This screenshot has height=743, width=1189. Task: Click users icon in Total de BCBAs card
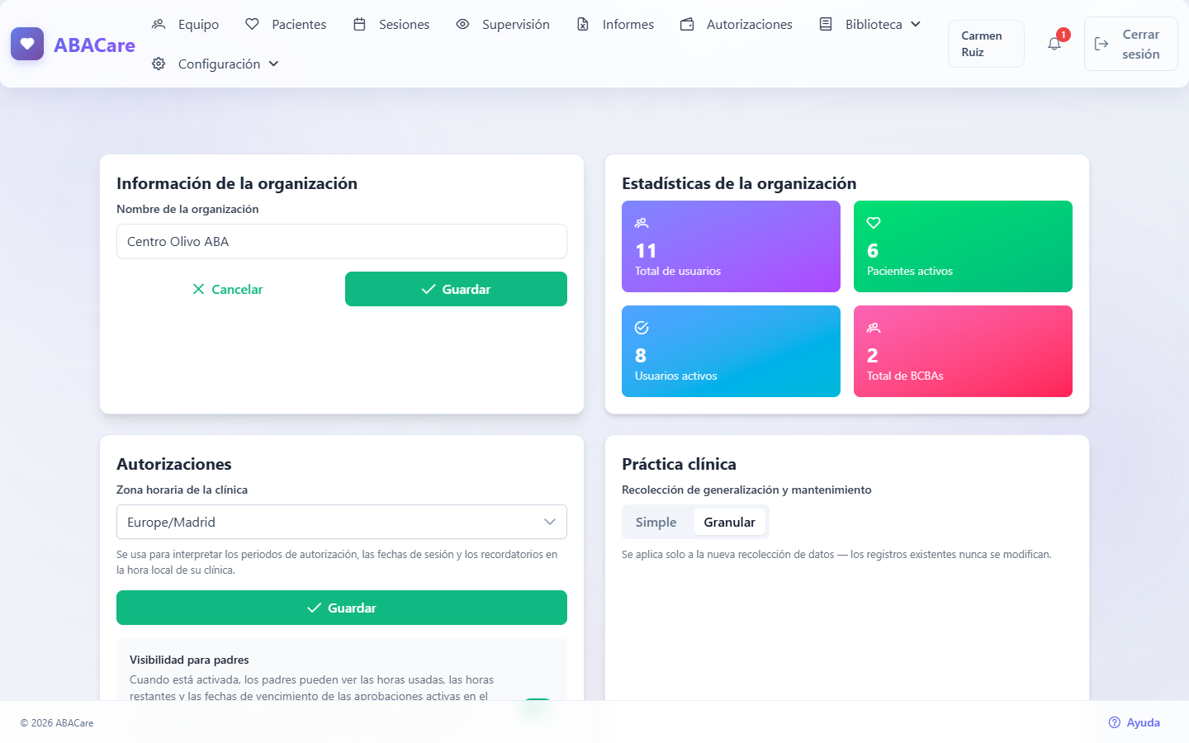coord(874,328)
